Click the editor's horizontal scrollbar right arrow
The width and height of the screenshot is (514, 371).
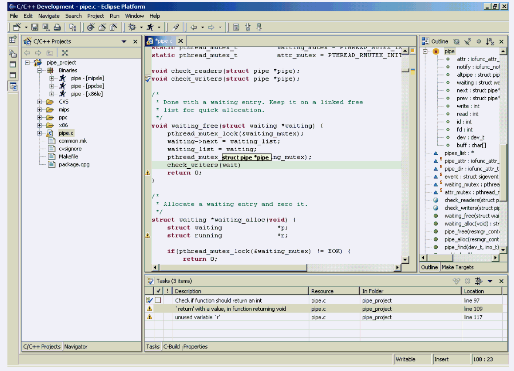397,267
